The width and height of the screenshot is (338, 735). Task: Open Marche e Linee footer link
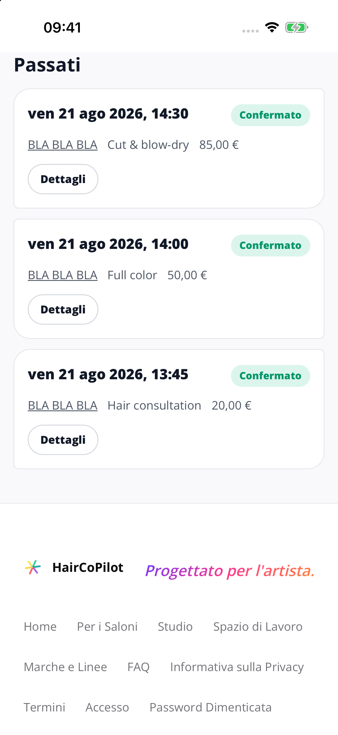coord(65,667)
